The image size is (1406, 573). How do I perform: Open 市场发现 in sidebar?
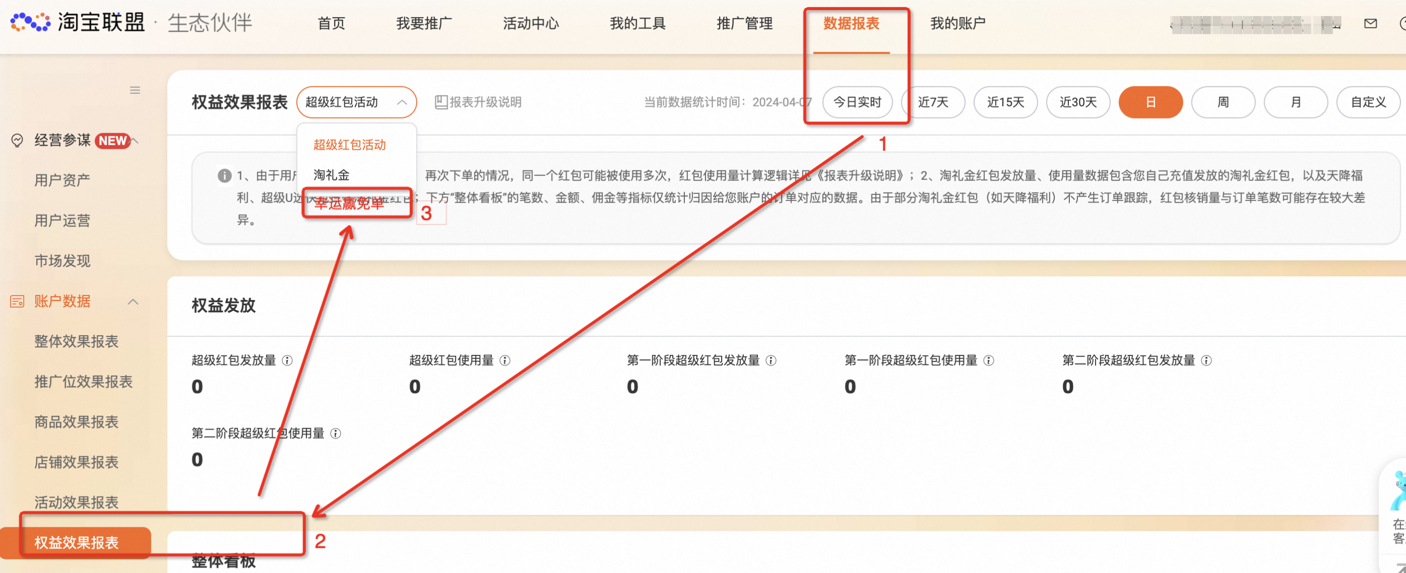tap(62, 260)
